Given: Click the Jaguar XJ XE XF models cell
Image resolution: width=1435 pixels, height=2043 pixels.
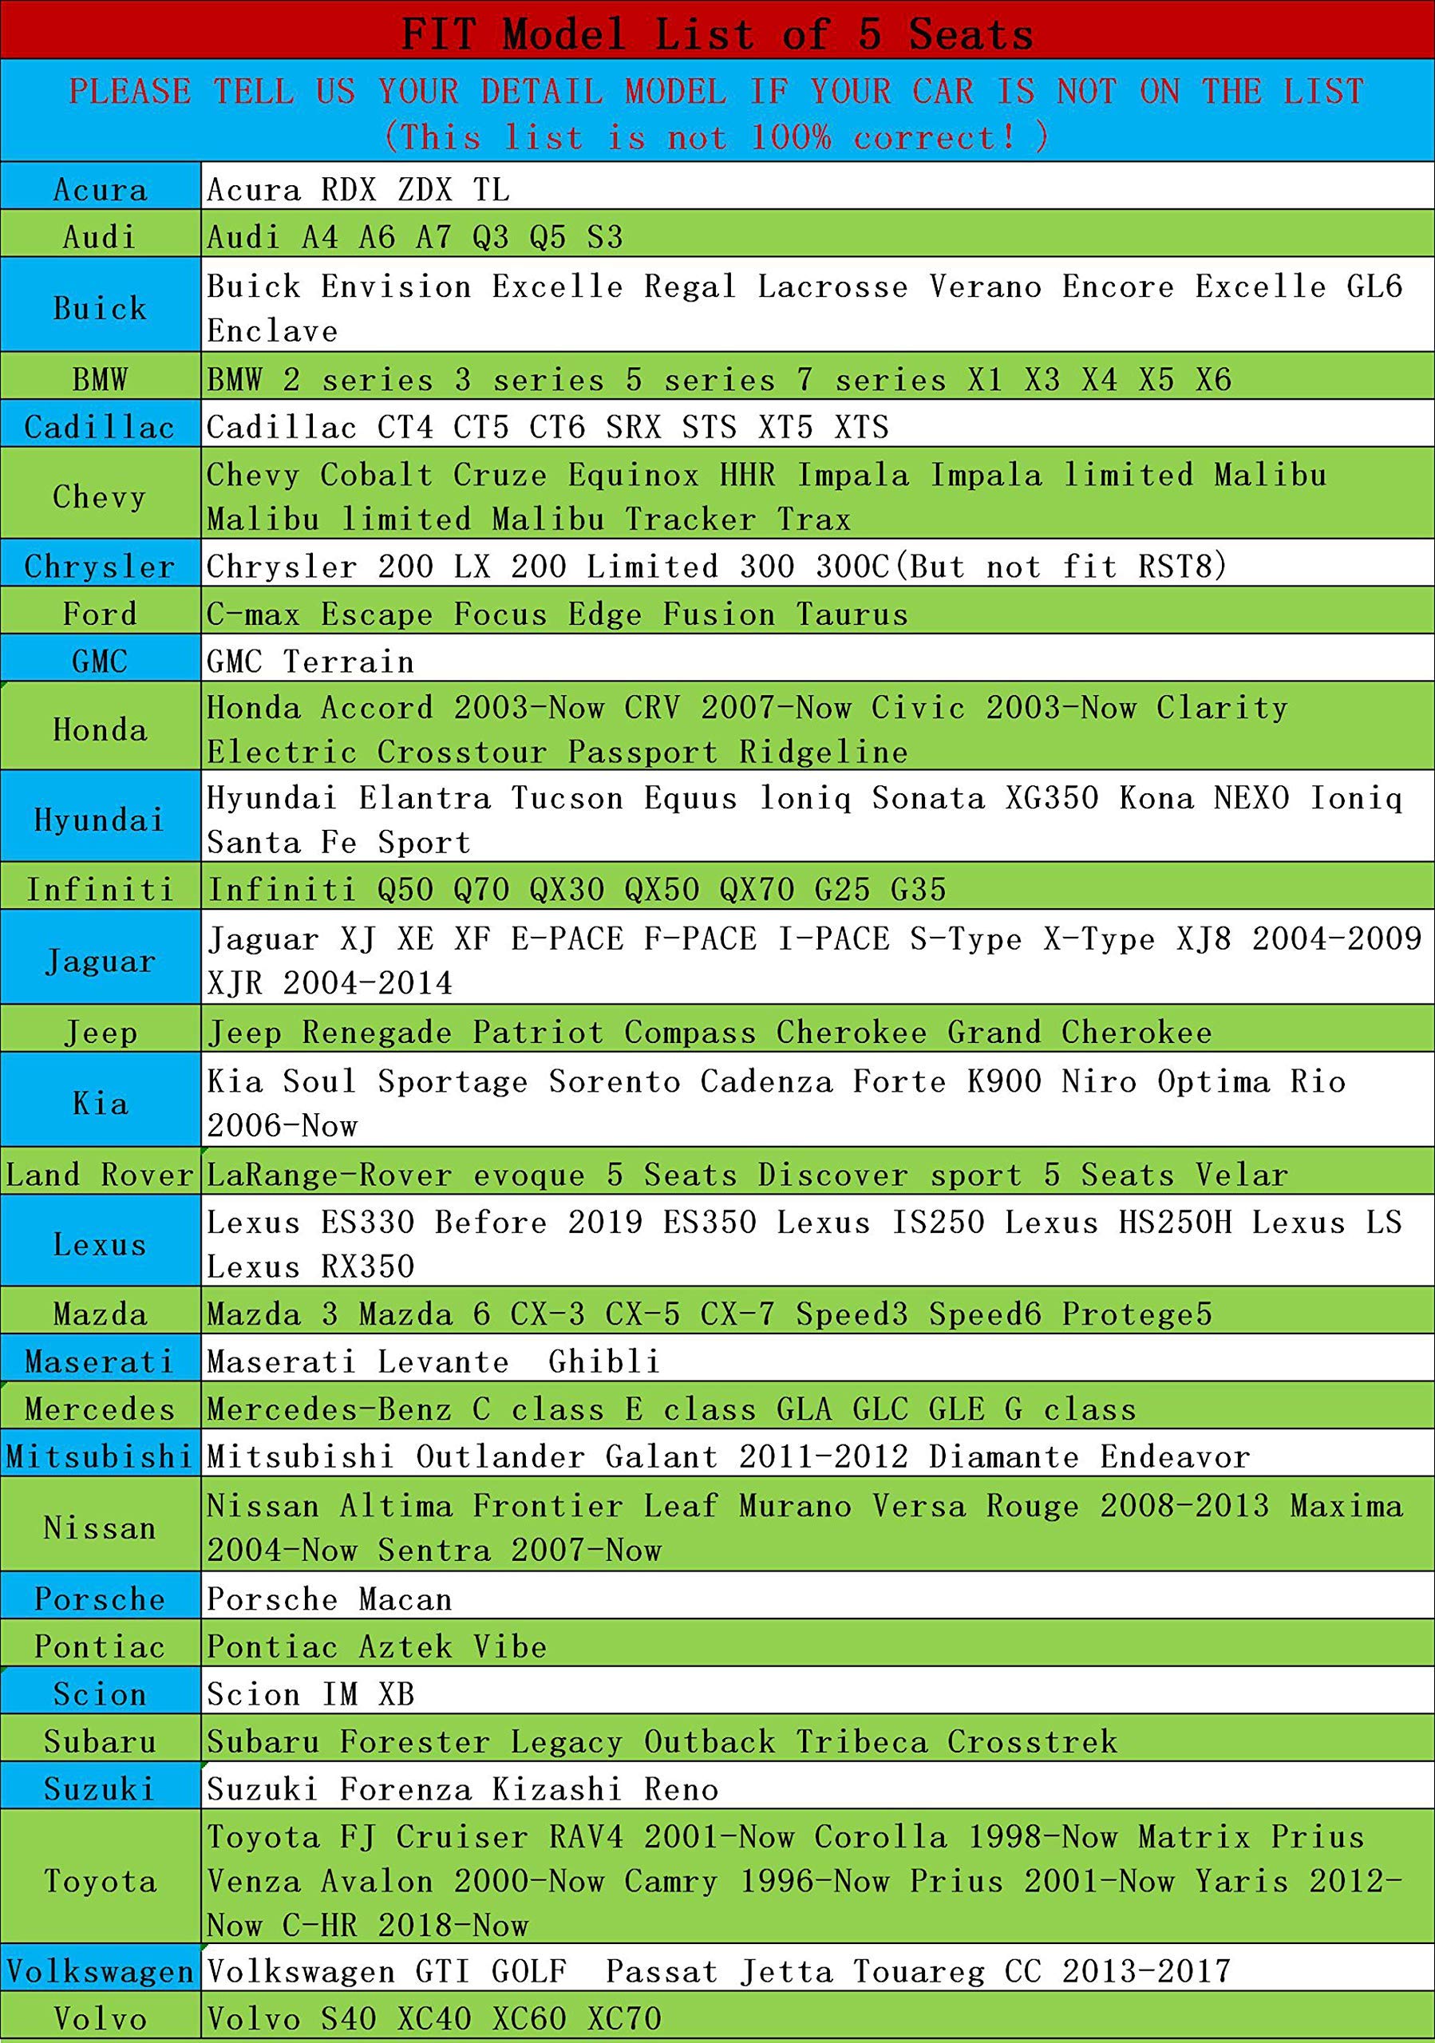Looking at the screenshot, I should tap(817, 958).
